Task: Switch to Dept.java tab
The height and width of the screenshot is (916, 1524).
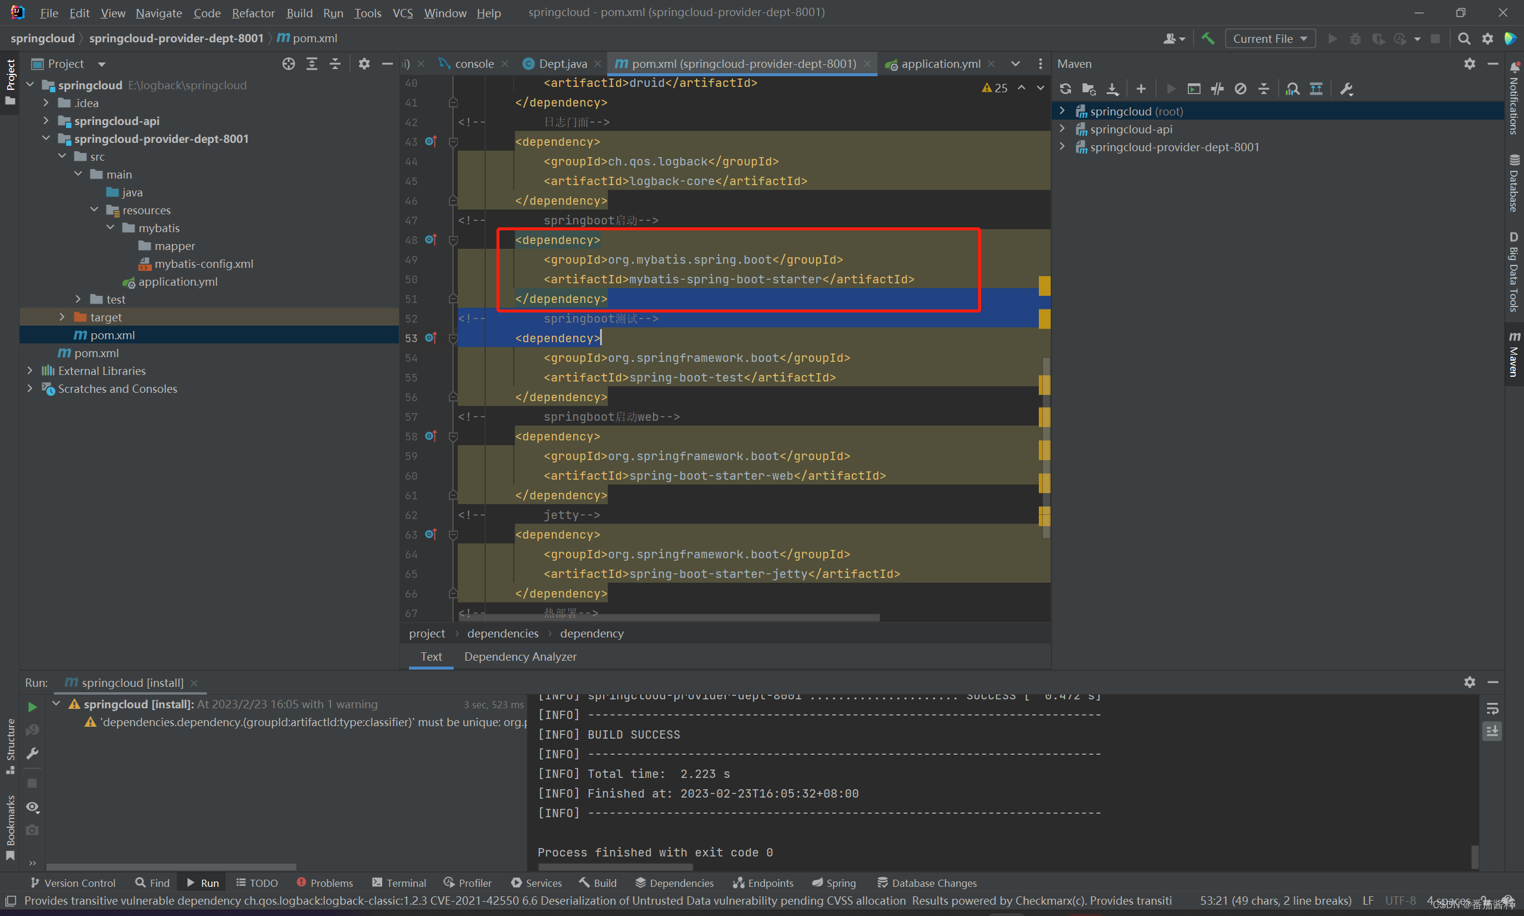Action: pyautogui.click(x=563, y=64)
